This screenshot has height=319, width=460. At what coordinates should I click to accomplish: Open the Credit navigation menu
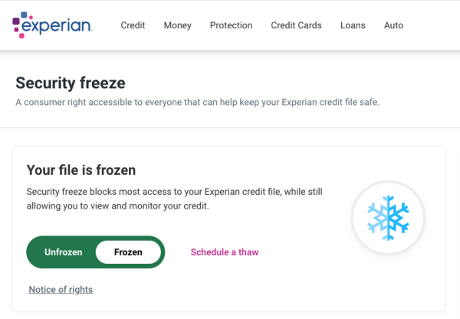coord(133,25)
